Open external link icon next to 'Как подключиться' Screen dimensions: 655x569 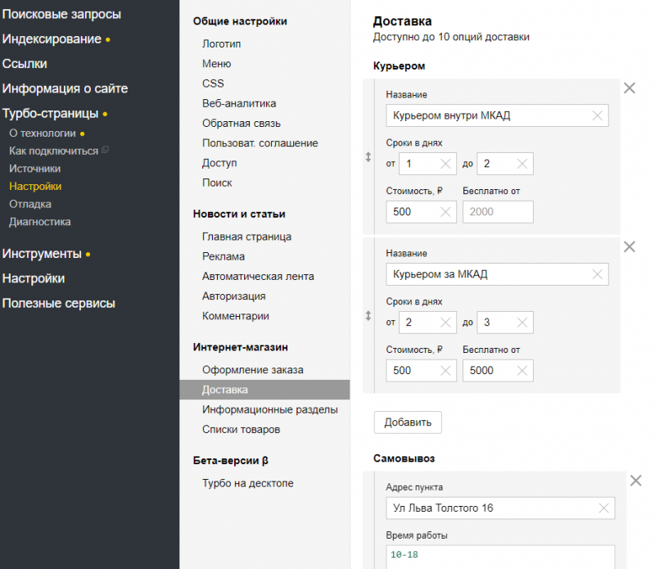(x=105, y=151)
